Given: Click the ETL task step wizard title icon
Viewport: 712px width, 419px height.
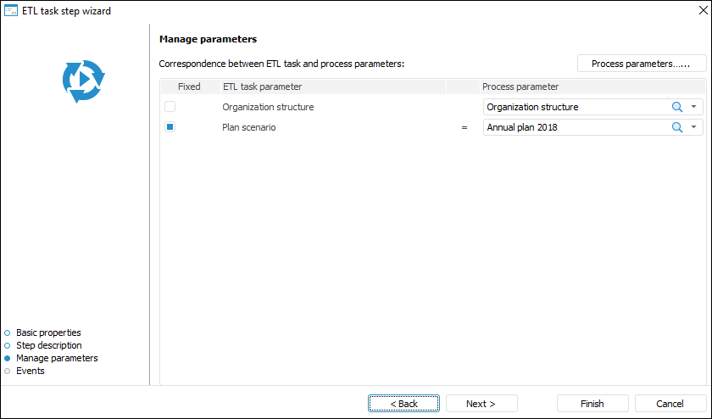Looking at the screenshot, I should (11, 11).
